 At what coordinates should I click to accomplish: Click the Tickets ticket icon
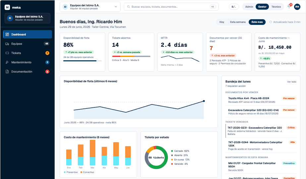pyautogui.click(x=7, y=53)
